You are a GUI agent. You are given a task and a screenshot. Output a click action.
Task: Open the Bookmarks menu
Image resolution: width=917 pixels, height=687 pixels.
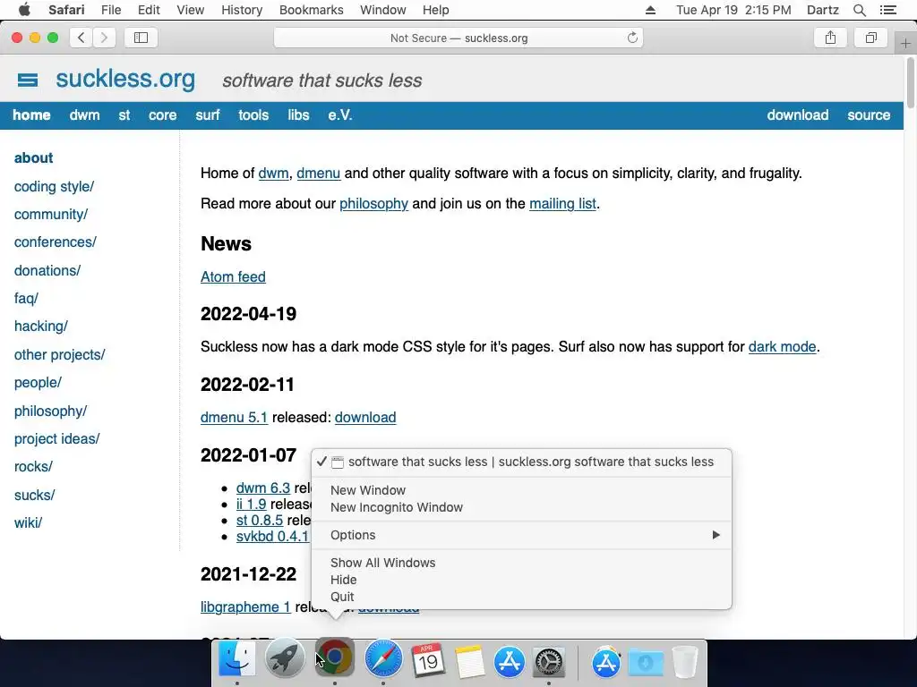[x=311, y=10]
